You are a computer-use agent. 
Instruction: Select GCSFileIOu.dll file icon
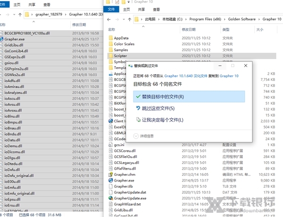[111, 157]
